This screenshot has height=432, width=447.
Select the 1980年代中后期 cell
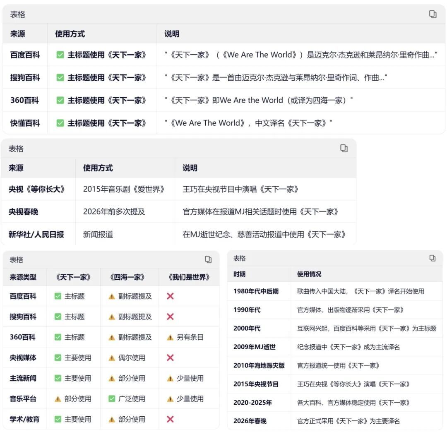(x=256, y=291)
